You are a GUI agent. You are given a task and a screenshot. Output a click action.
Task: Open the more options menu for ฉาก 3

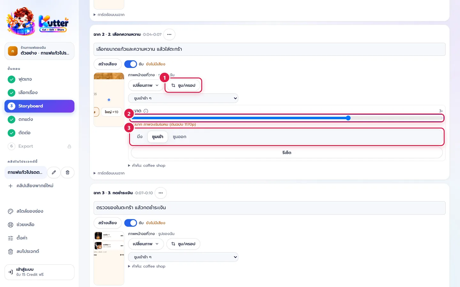point(161,193)
